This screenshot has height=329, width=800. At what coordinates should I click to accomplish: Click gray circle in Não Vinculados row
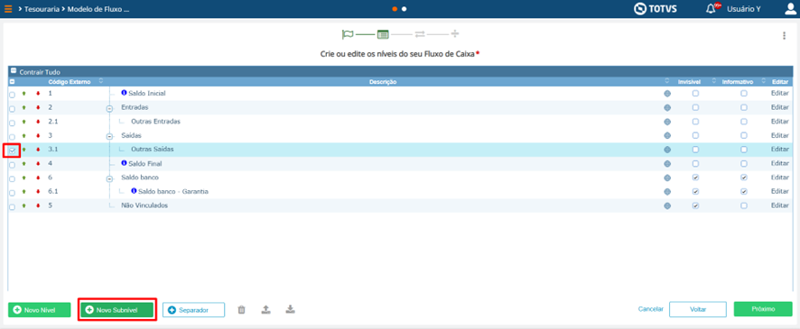pos(667,206)
